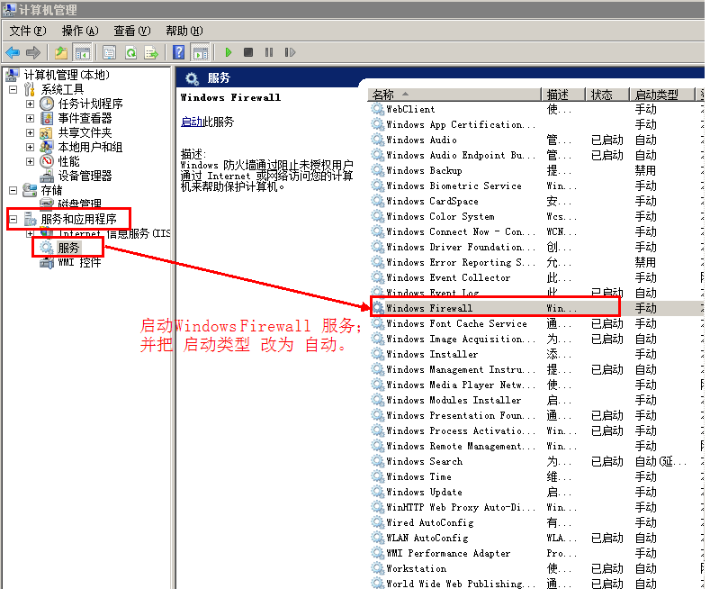Screen dimensions: 710x607
Task: Click the Up One Level folder icon
Action: click(x=61, y=52)
